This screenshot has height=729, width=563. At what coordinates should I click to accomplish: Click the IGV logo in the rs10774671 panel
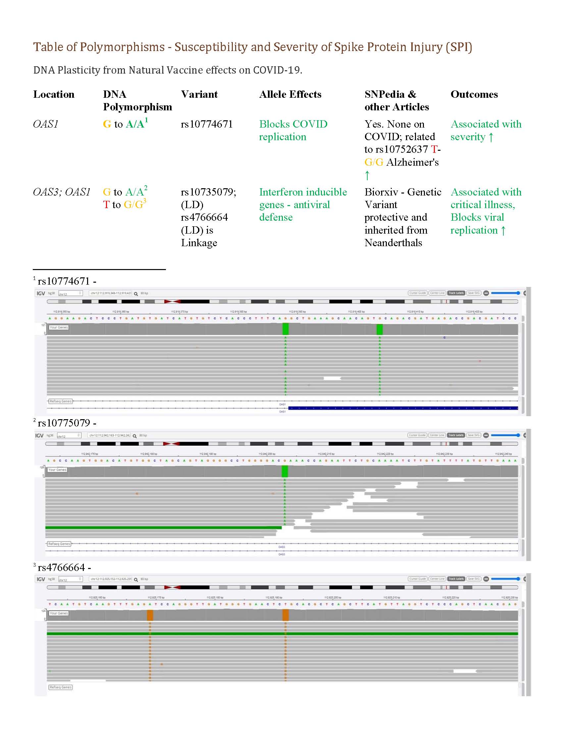[x=40, y=293]
